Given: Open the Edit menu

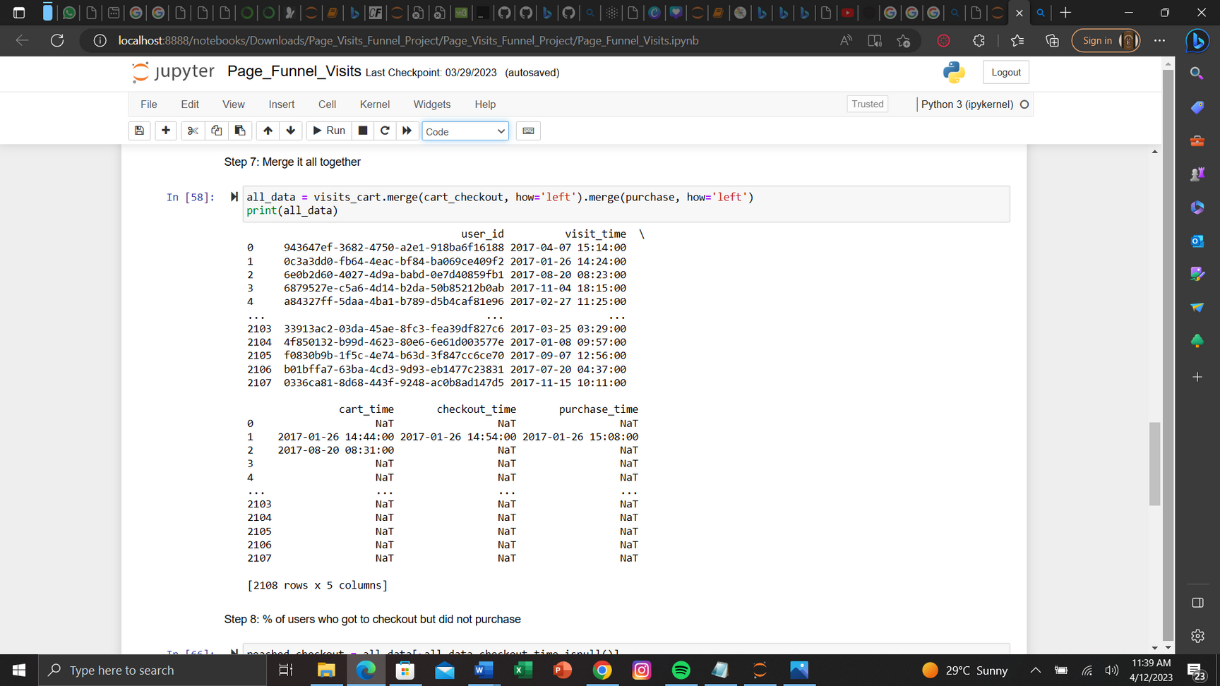Looking at the screenshot, I should [x=190, y=104].
